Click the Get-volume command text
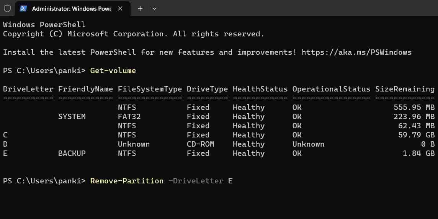Image resolution: width=438 pixels, height=219 pixels. coord(113,70)
